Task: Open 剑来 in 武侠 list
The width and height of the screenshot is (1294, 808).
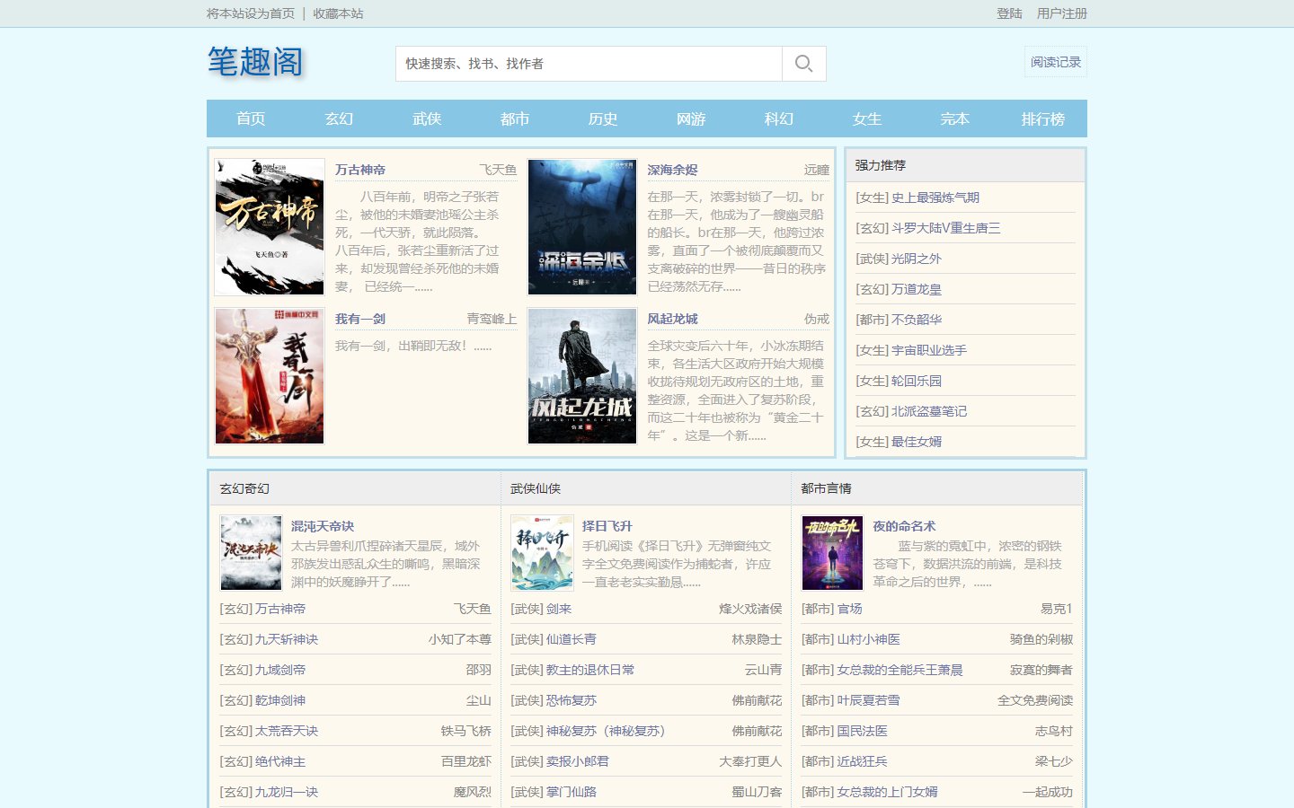Action: pos(559,609)
